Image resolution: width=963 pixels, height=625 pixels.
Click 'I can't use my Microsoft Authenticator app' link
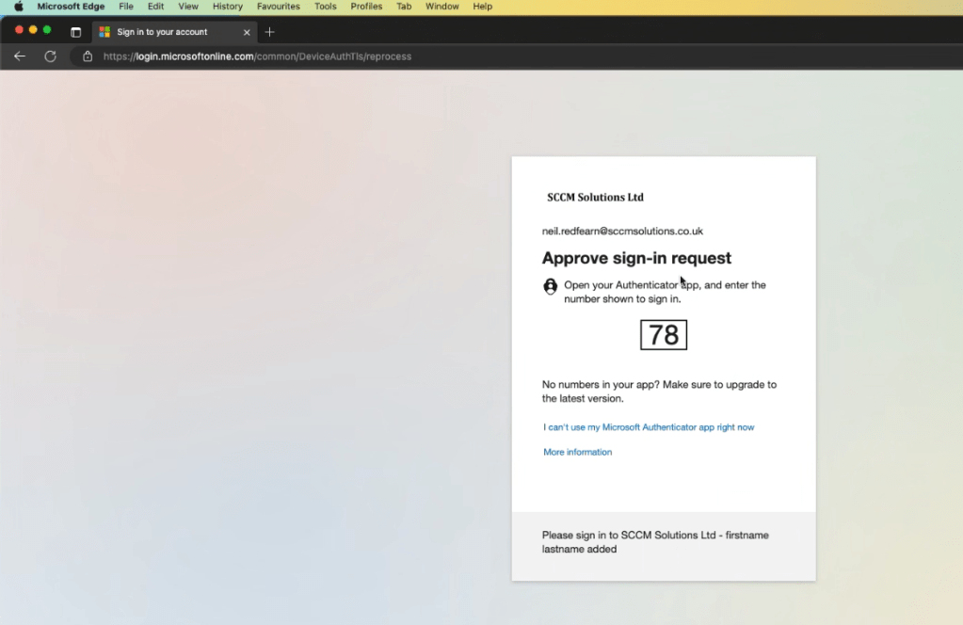click(x=649, y=427)
